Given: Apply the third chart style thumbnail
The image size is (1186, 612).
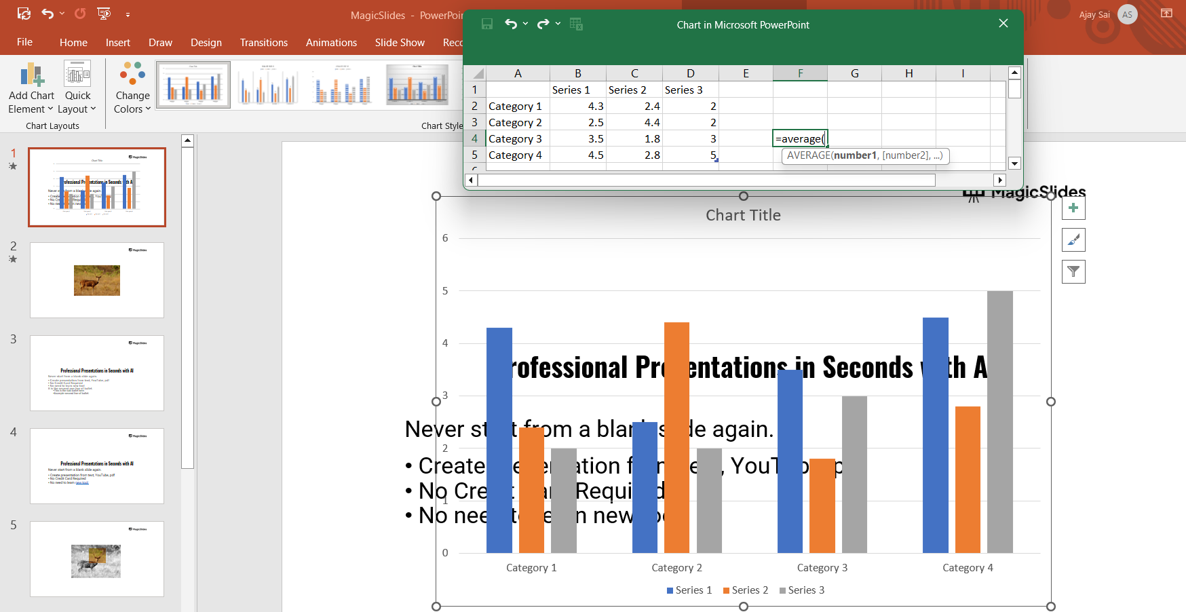Looking at the screenshot, I should click(x=343, y=85).
